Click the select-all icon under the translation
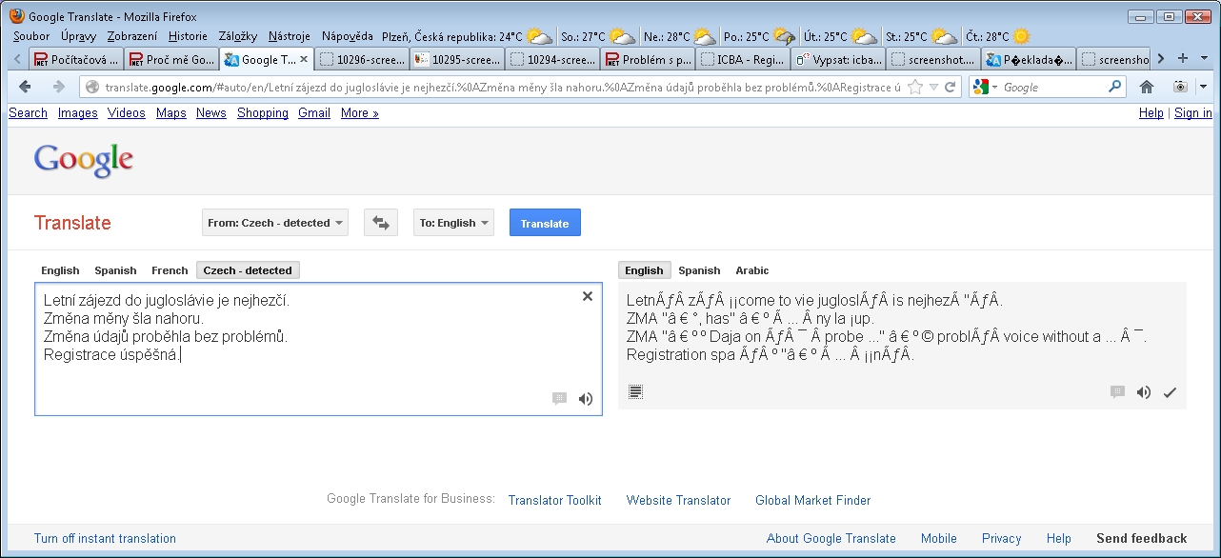The height and width of the screenshot is (558, 1221). tap(635, 391)
